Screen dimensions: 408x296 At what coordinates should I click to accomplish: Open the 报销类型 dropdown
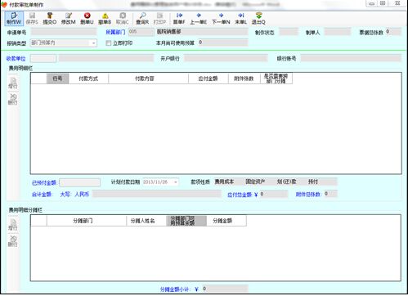pos(93,43)
